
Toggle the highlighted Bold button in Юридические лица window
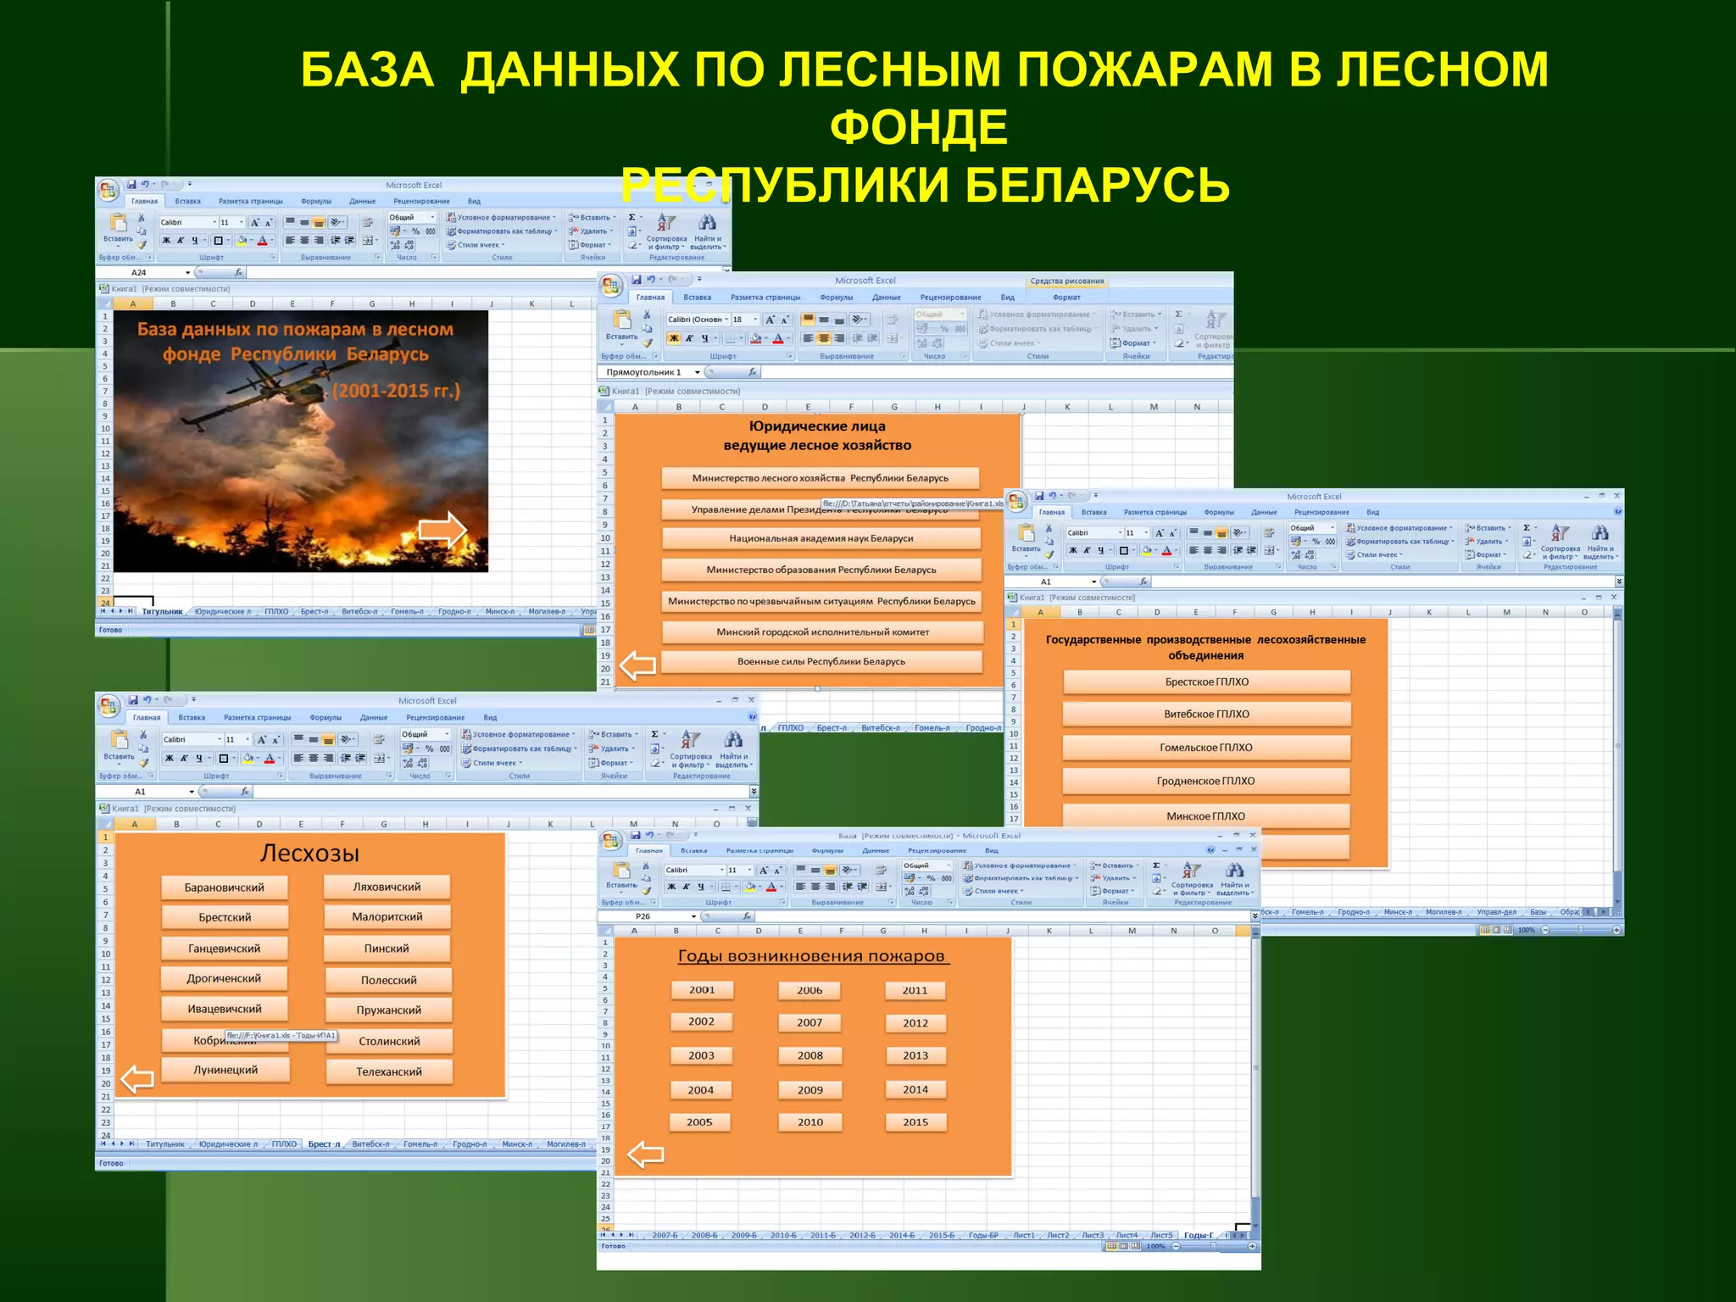[674, 338]
